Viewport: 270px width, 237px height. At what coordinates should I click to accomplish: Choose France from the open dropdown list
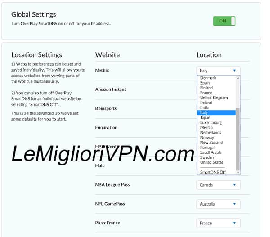(216, 93)
